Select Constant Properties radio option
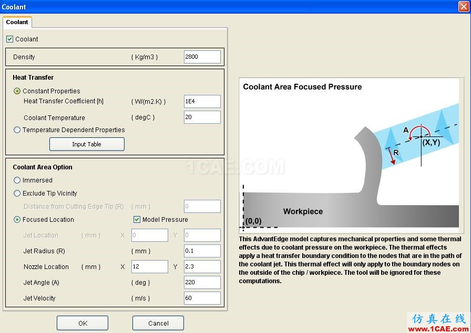The width and height of the screenshot is (471, 333). [17, 91]
